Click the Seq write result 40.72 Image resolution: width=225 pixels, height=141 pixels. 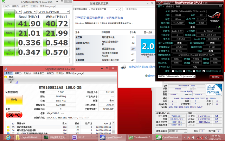point(56,24)
